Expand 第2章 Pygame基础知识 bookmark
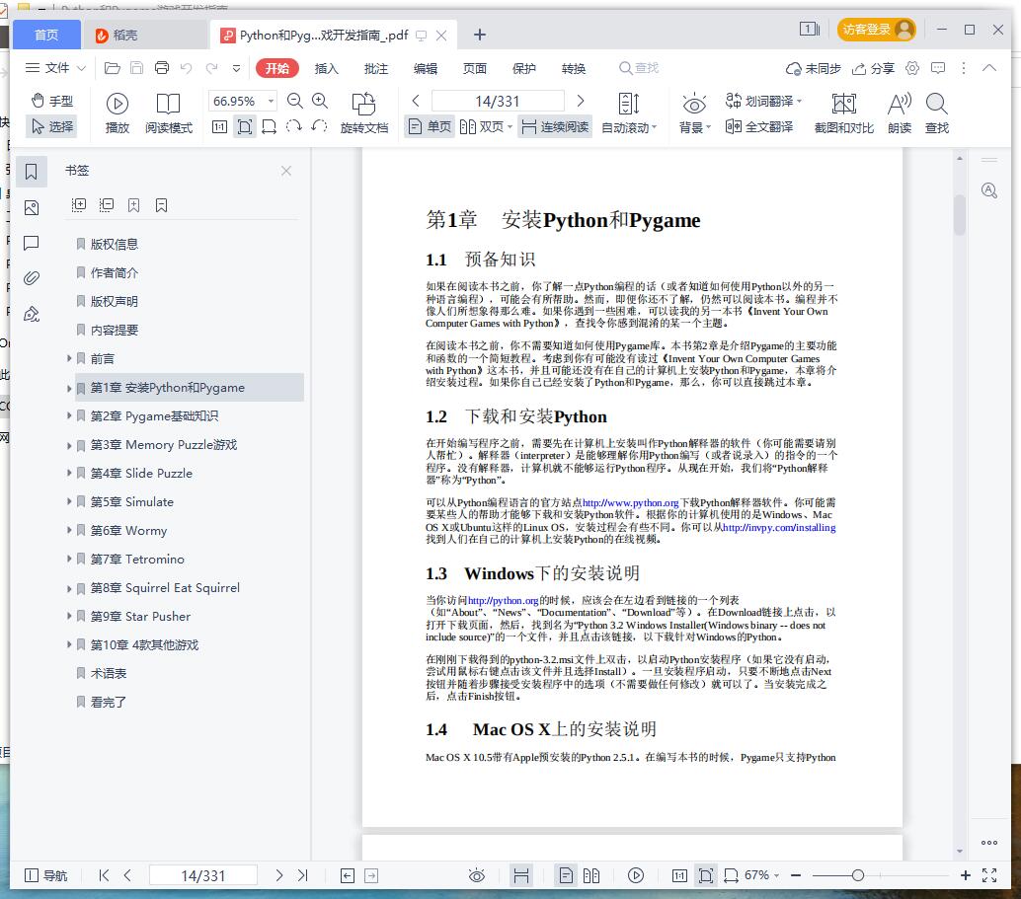 coord(68,415)
